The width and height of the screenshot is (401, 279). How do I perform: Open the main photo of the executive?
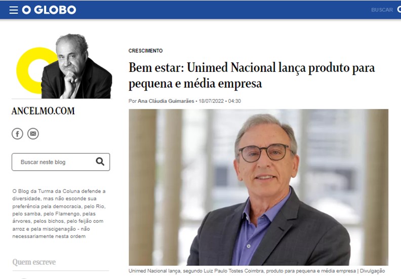tap(259, 187)
